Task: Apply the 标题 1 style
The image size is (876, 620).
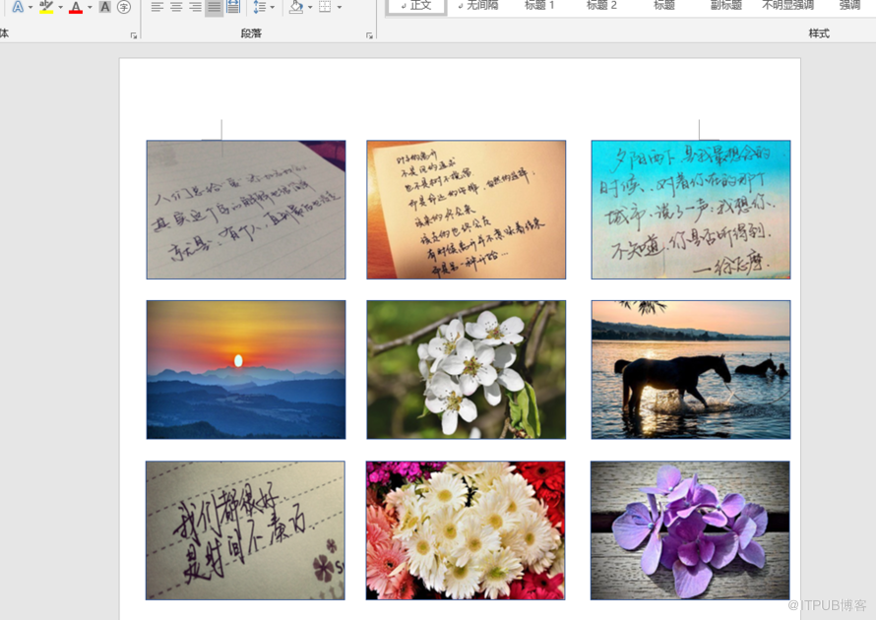Action: [539, 5]
